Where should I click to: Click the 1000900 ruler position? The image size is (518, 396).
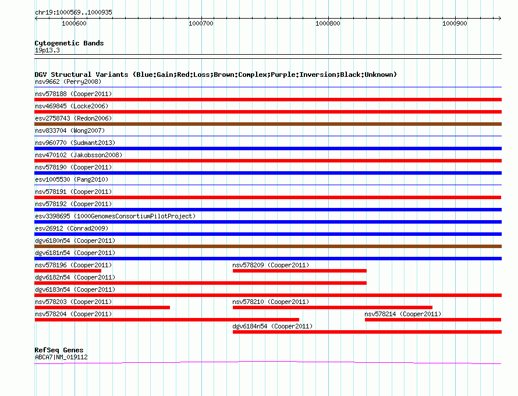point(455,23)
